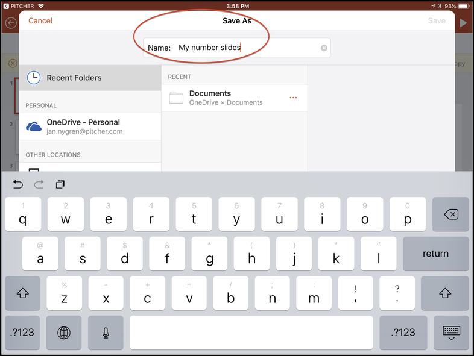Click the Name text input field

247,48
